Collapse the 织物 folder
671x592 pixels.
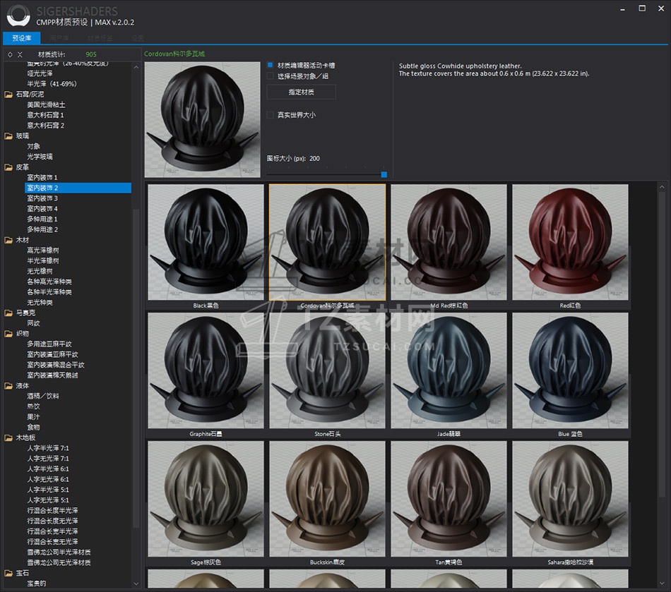[8, 334]
